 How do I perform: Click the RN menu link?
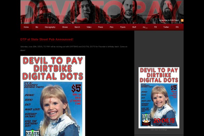click(x=177, y=27)
